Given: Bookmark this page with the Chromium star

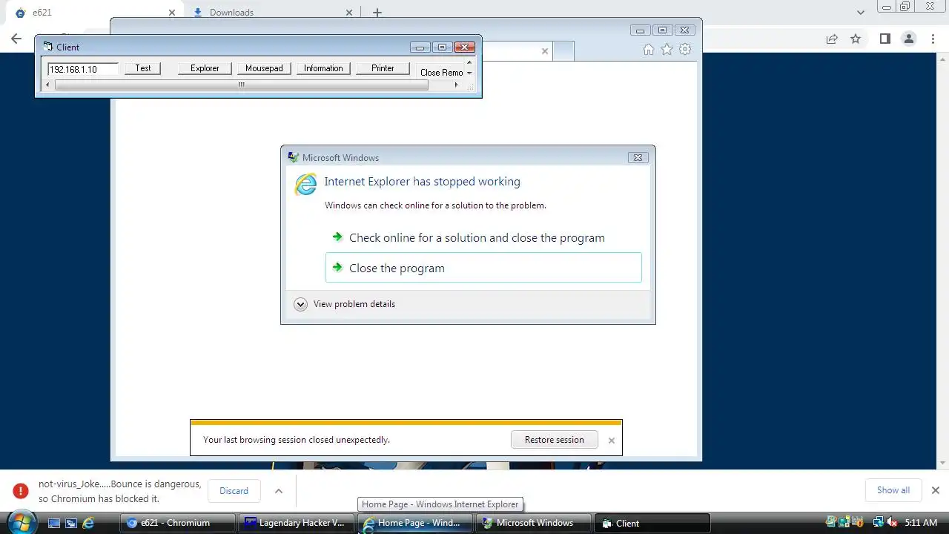Looking at the screenshot, I should pos(856,39).
